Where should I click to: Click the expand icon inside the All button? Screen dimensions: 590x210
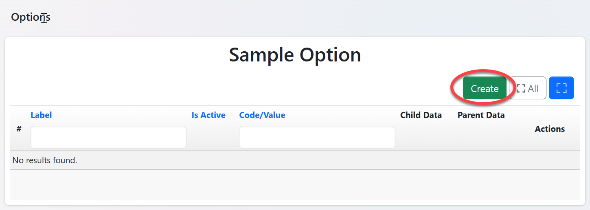[521, 88]
